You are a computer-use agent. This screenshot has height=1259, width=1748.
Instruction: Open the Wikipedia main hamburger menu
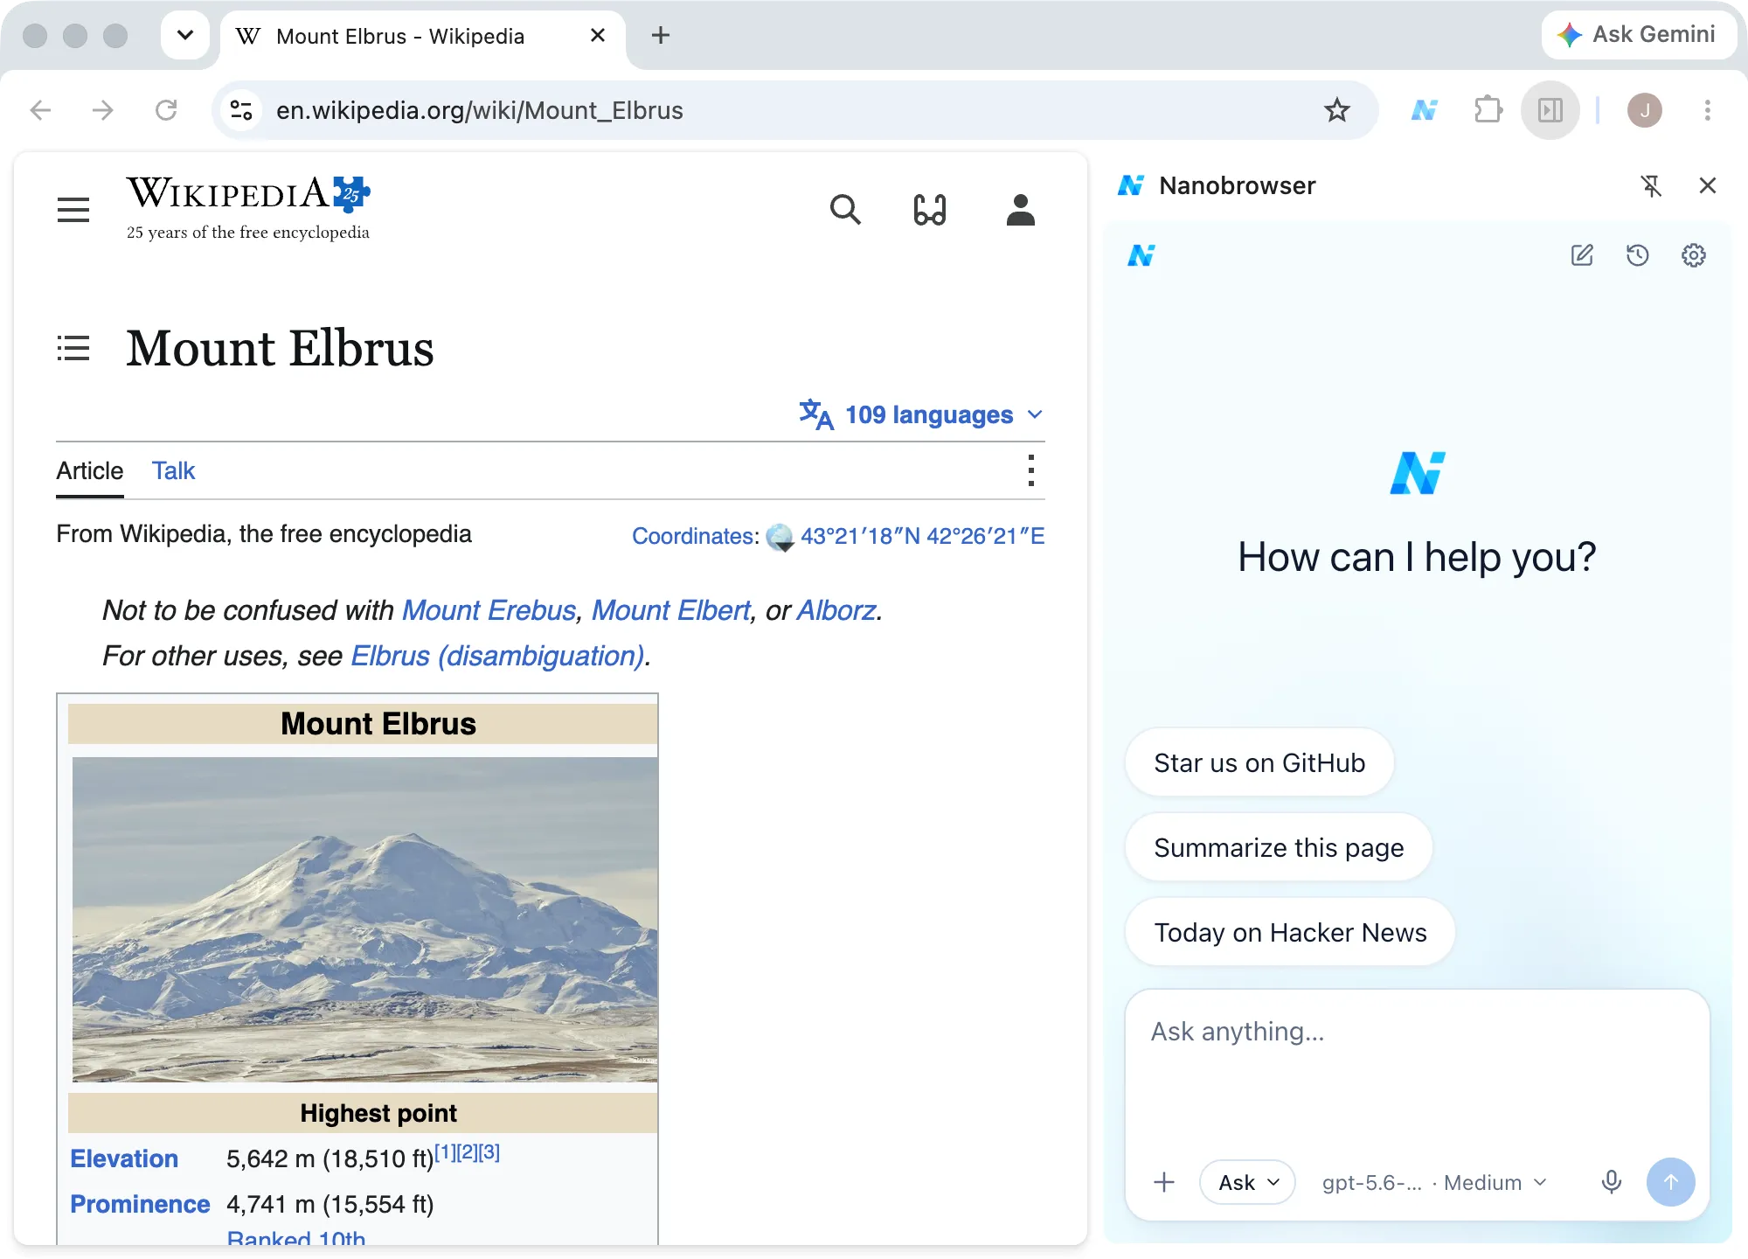[x=73, y=210]
